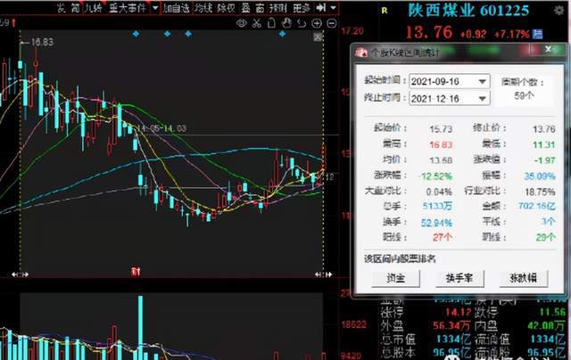Activate the hand pan tool

pos(286,23)
